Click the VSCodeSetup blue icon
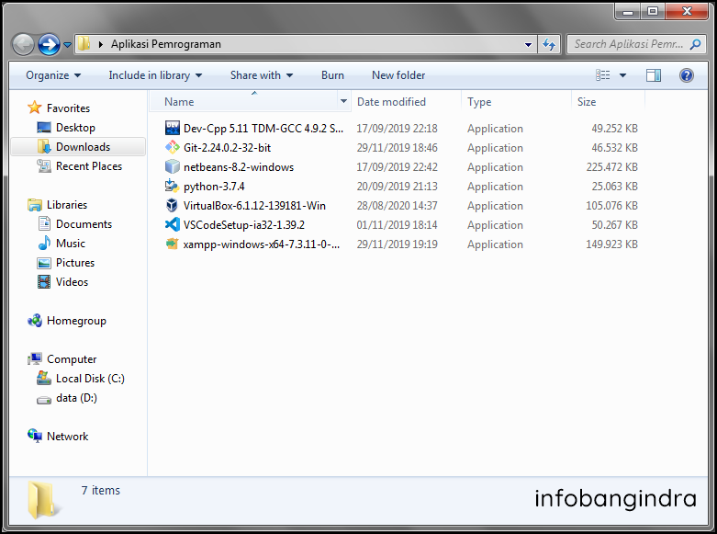The width and height of the screenshot is (717, 534). click(173, 224)
